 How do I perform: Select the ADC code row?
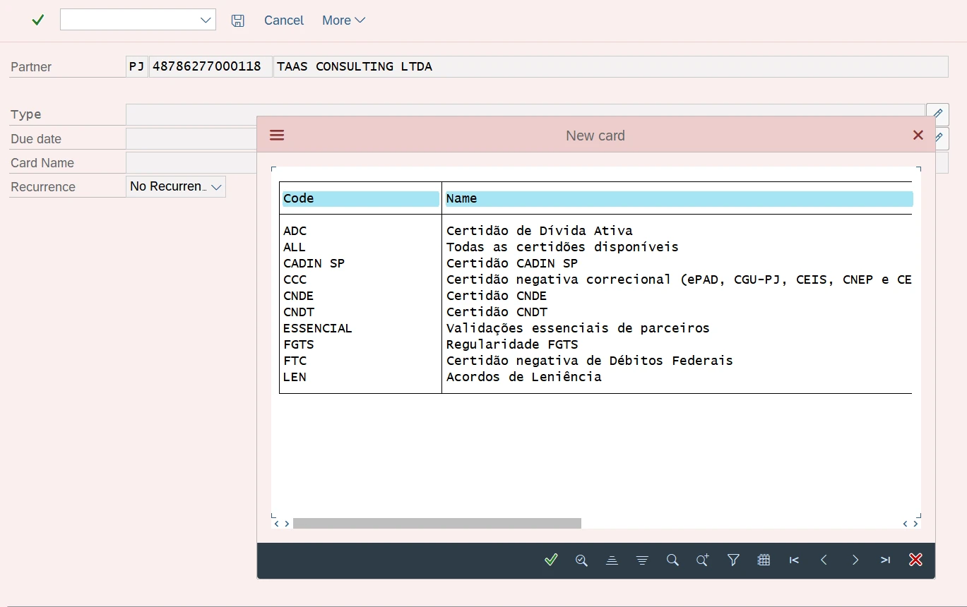point(295,231)
